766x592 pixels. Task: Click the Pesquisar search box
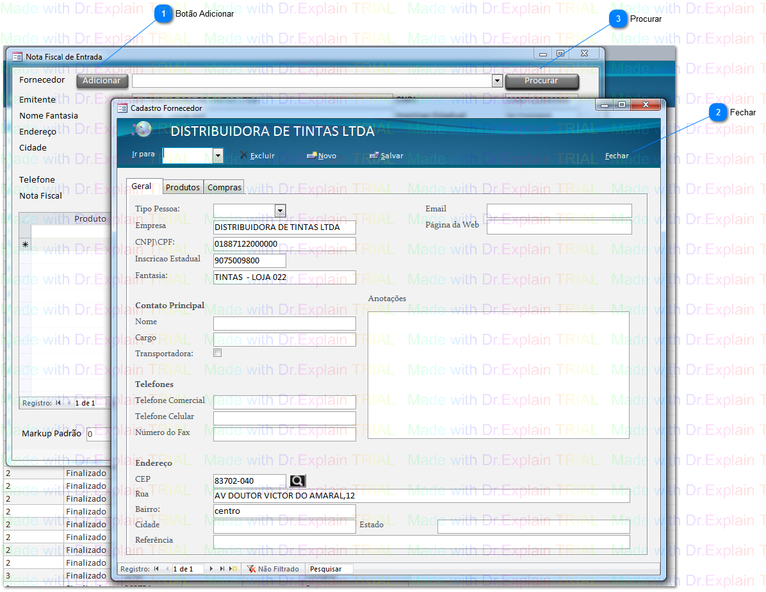[x=330, y=569]
